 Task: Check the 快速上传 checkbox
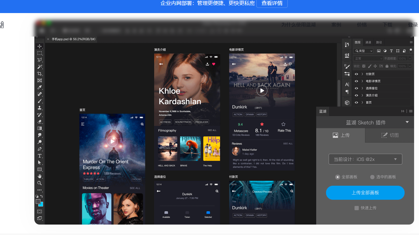click(x=357, y=208)
